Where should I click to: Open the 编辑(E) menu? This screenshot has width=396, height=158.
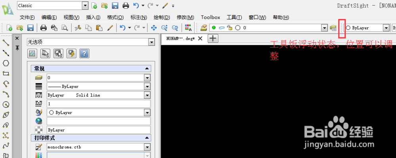click(49, 17)
